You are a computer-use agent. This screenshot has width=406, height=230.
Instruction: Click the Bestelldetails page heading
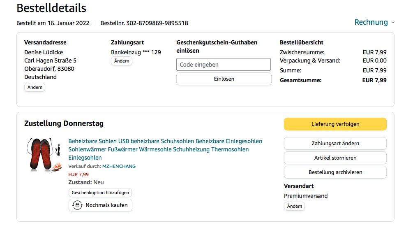pyautogui.click(x=51, y=8)
